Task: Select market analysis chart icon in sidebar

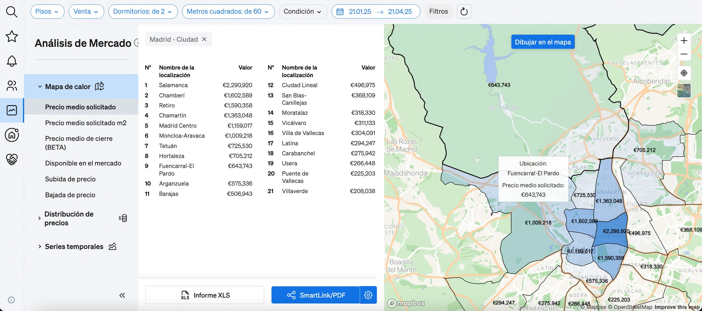Action: (x=12, y=110)
